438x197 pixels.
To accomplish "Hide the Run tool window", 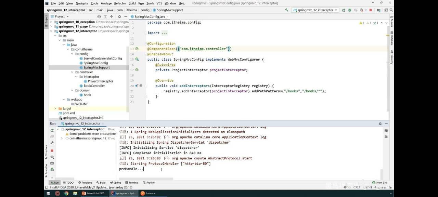I will click(386, 123).
